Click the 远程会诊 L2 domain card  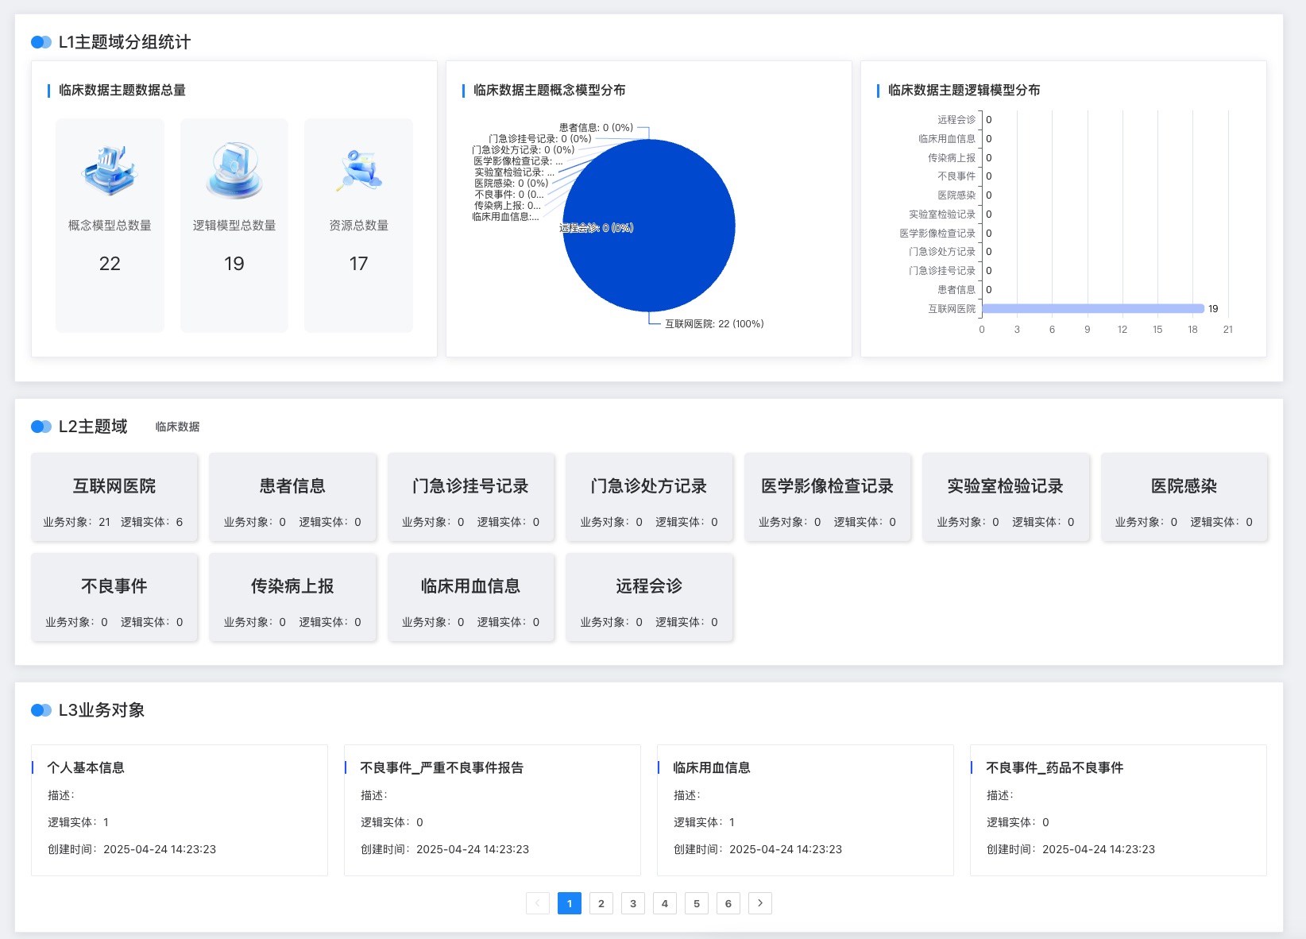[x=649, y=597]
